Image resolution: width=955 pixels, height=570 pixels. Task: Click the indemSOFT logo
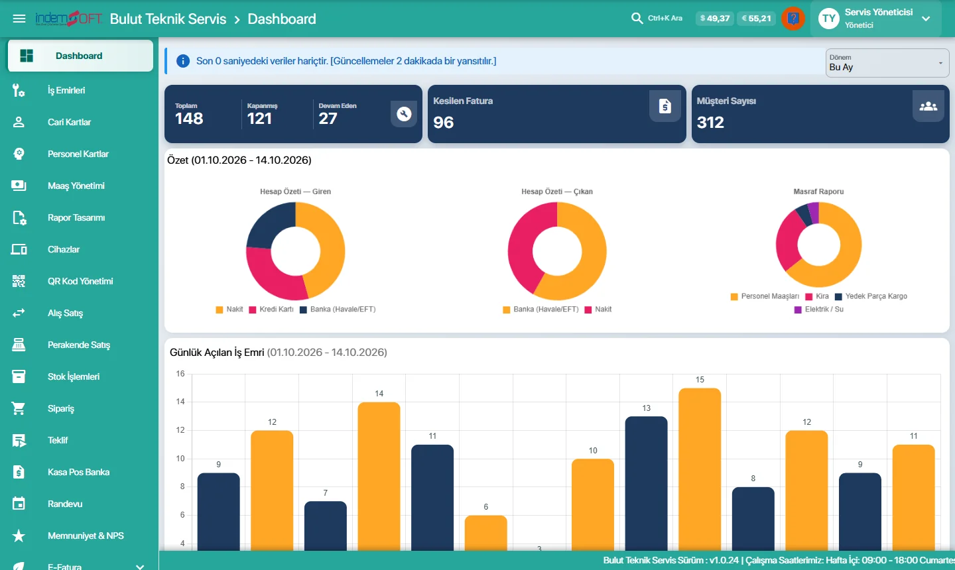coord(68,19)
